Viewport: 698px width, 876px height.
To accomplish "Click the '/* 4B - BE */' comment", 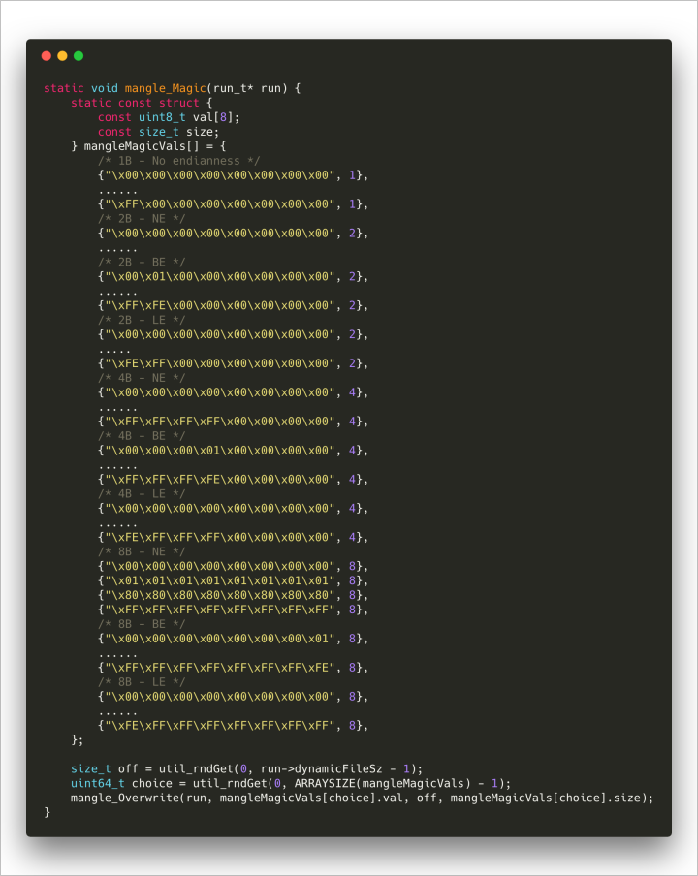I will pyautogui.click(x=142, y=436).
